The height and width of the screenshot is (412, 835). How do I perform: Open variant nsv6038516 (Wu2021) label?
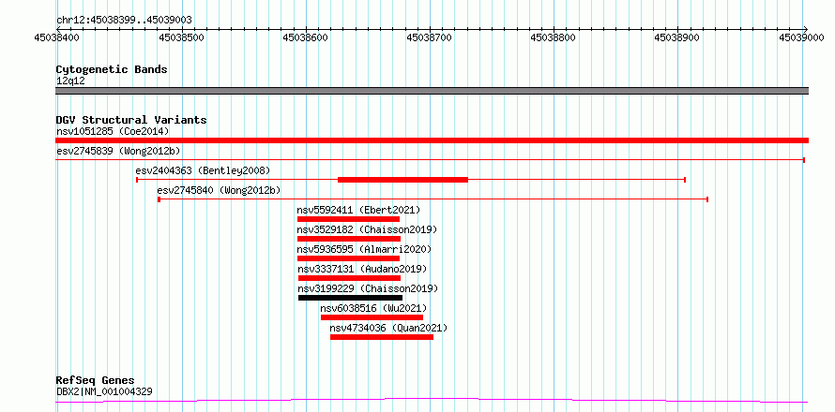[x=373, y=308]
